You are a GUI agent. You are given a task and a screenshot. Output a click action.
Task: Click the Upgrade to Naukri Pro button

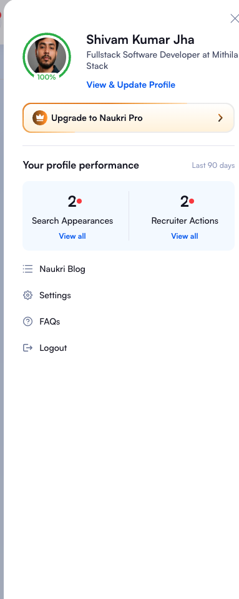pos(129,118)
